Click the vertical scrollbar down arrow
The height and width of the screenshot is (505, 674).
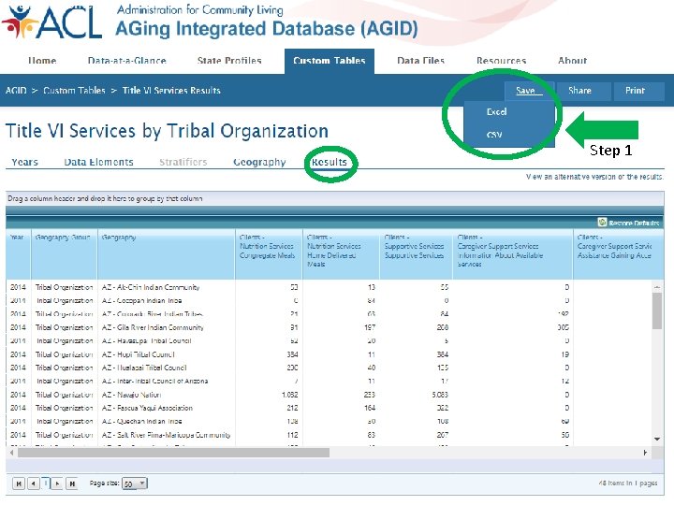click(x=657, y=439)
